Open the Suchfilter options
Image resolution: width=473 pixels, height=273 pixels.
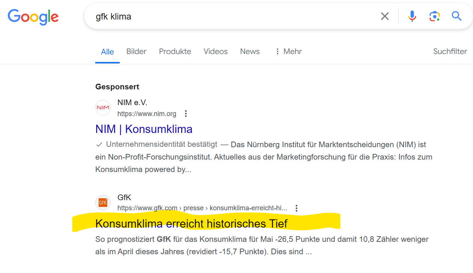pos(450,51)
